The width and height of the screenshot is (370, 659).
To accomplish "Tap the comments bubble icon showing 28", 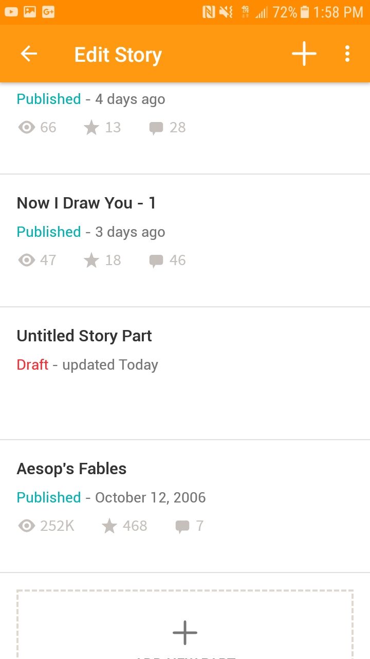I will pos(156,128).
